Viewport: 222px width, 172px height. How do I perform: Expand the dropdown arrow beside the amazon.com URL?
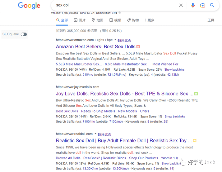pos(115,40)
